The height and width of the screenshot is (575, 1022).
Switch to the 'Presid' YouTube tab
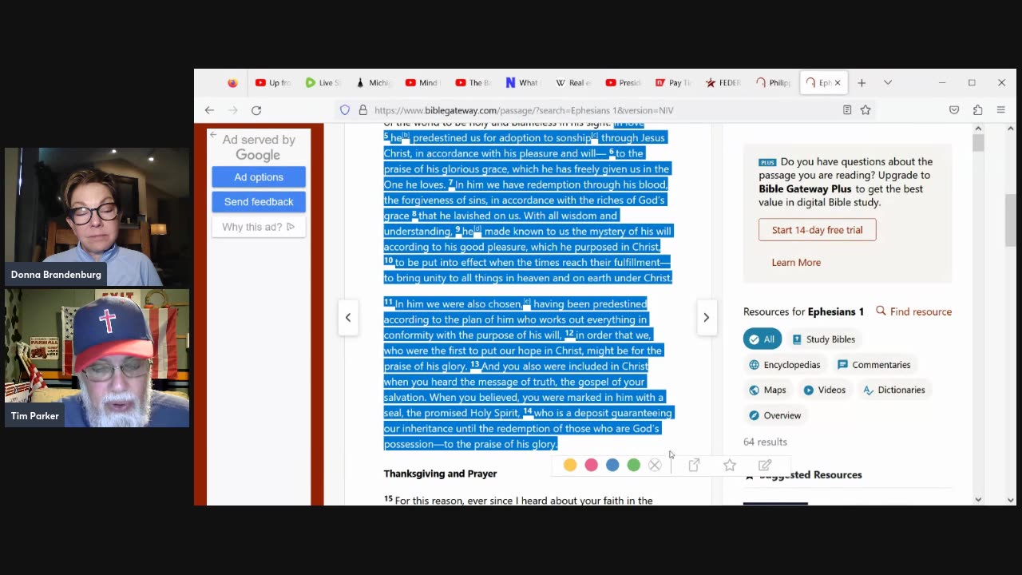pos(623,82)
